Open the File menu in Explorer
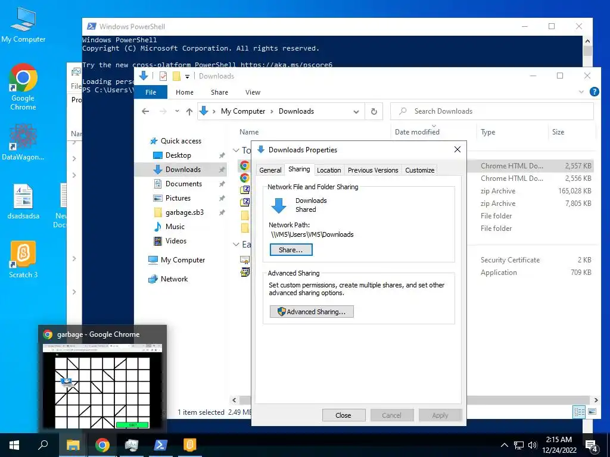Image resolution: width=610 pixels, height=457 pixels. pos(151,92)
